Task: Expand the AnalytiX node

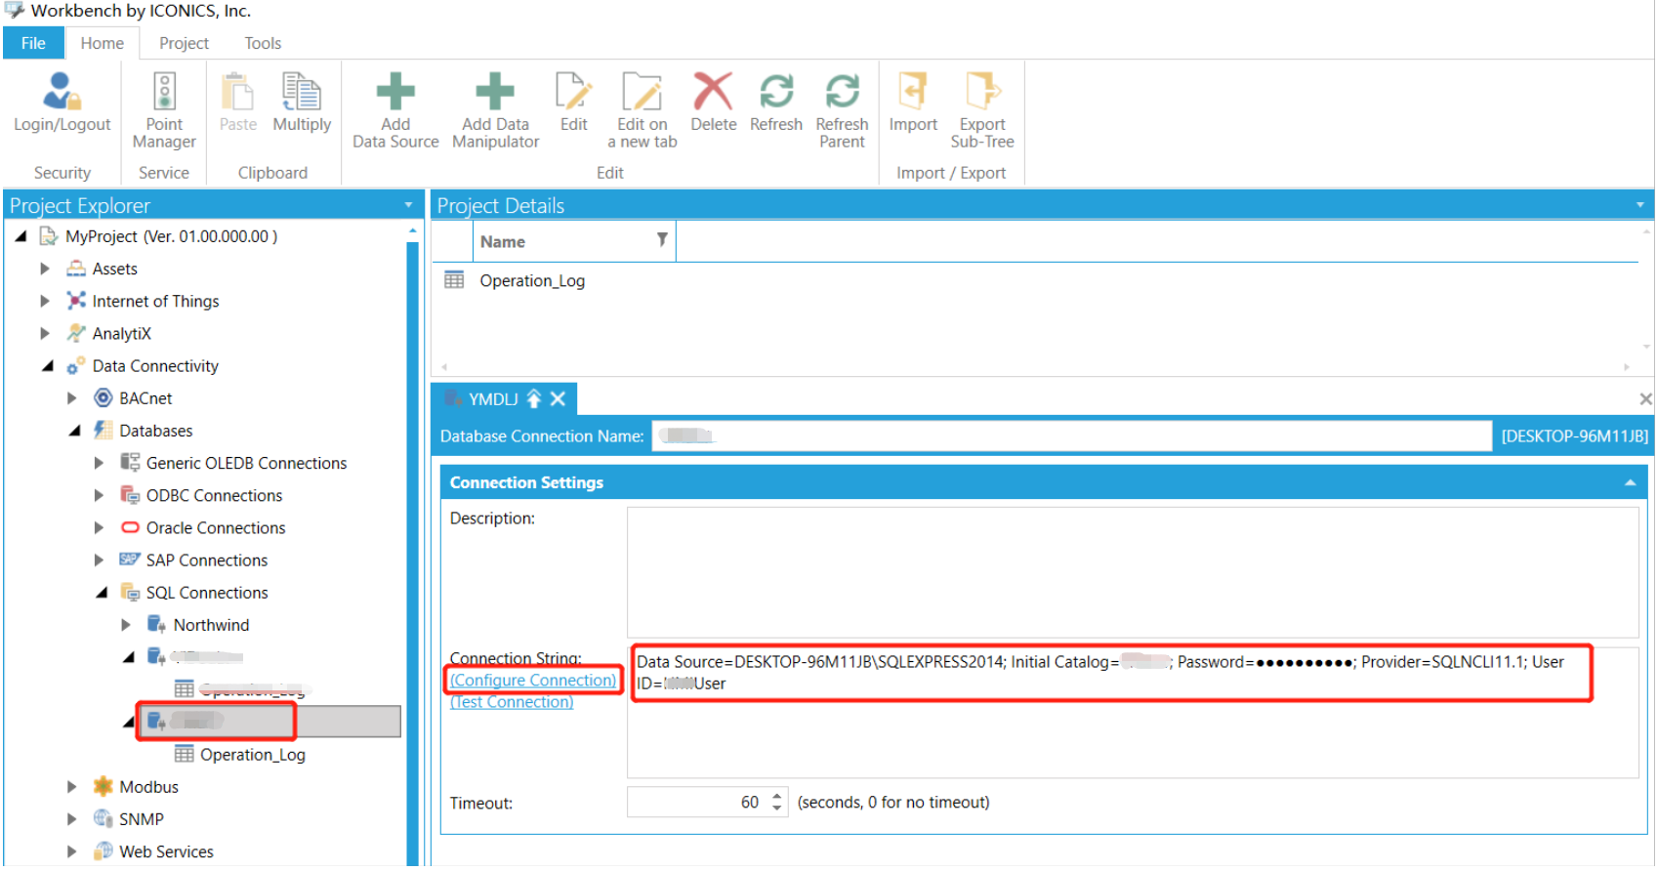Action: click(x=44, y=333)
